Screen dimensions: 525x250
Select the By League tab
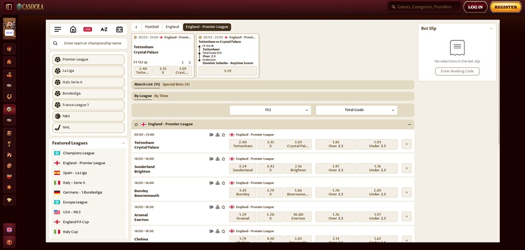coord(143,96)
